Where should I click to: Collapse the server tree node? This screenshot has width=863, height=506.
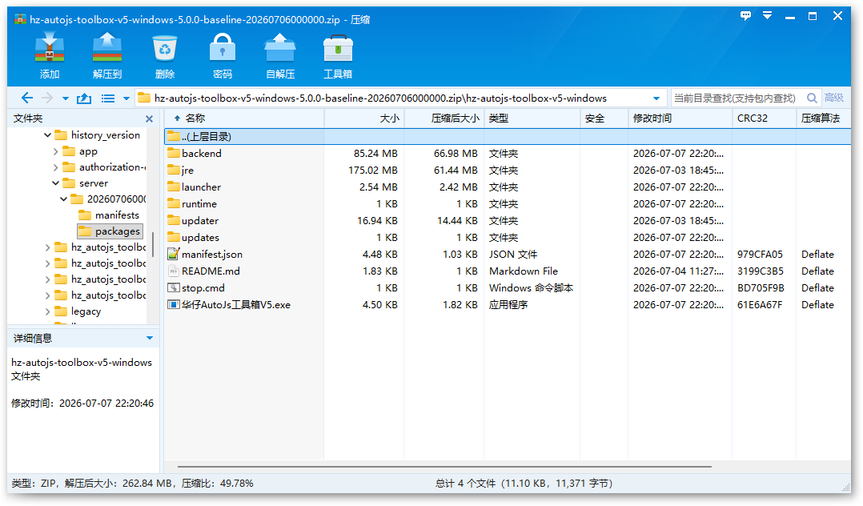click(55, 183)
